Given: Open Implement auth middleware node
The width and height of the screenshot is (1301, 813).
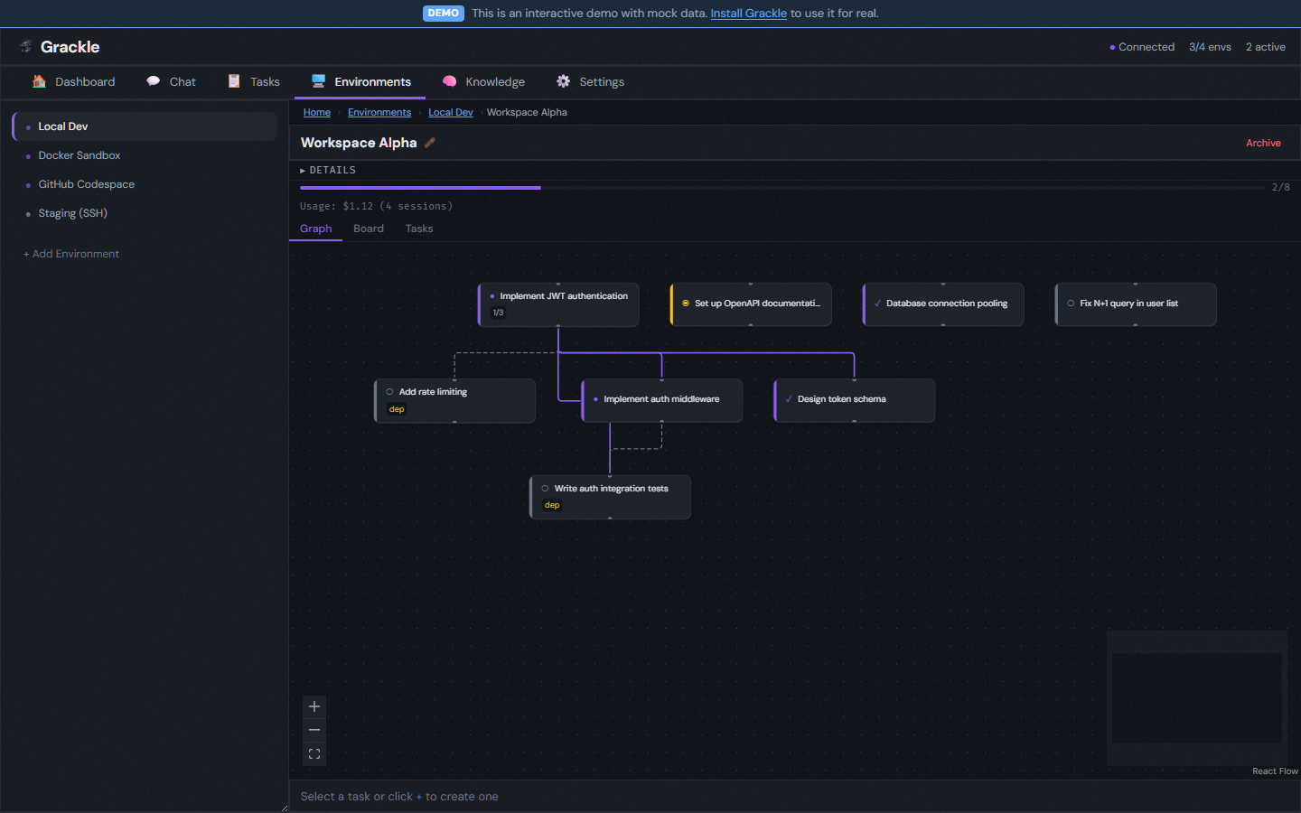Looking at the screenshot, I should [x=662, y=400].
